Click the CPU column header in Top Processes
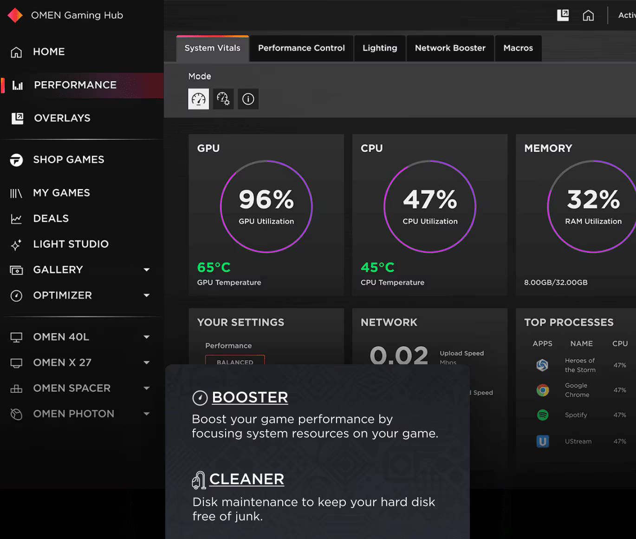Screen dimensions: 636x539 (x=620, y=344)
